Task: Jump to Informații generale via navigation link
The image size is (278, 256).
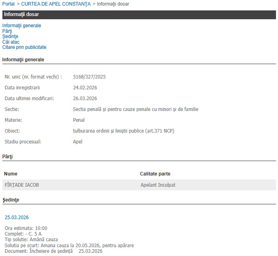Action: pos(22,26)
